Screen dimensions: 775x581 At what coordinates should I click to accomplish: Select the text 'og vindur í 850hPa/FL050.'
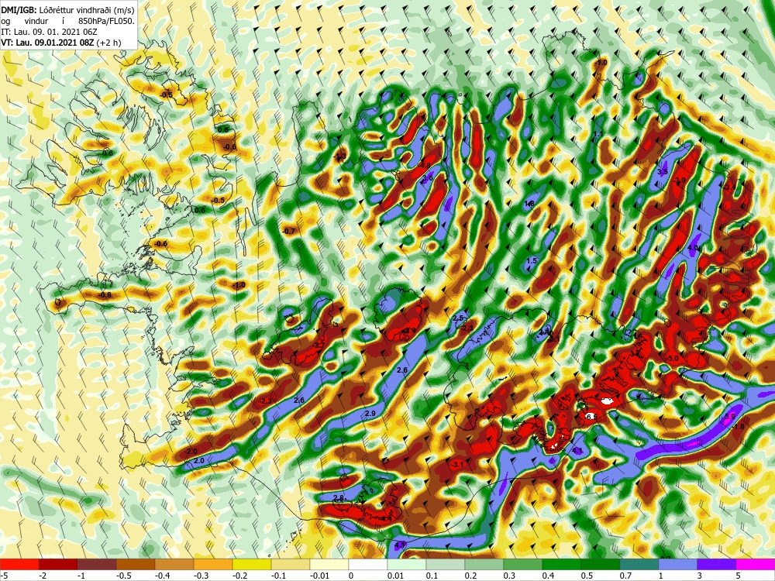[67, 21]
